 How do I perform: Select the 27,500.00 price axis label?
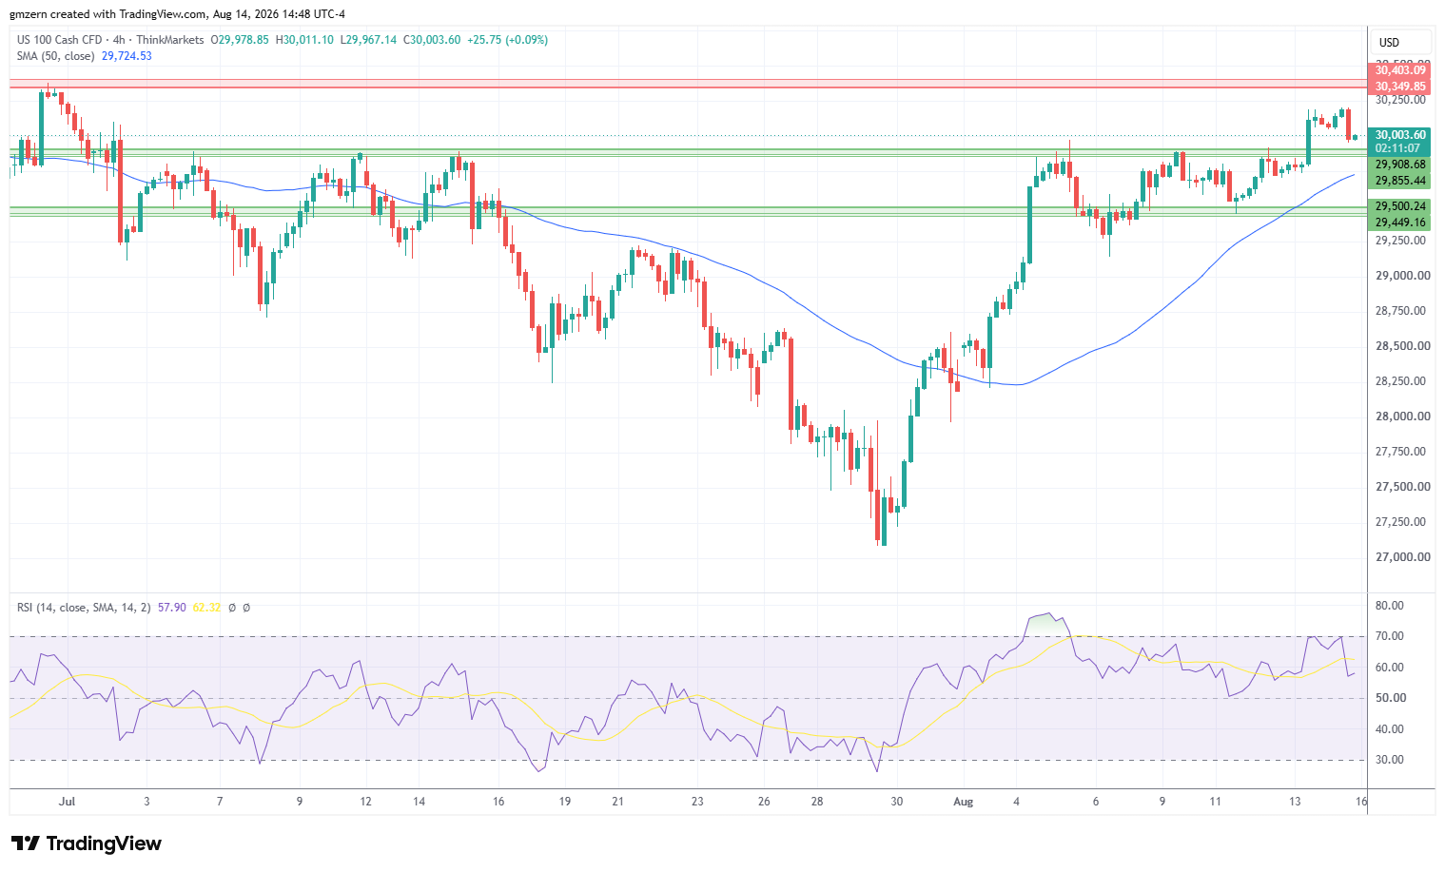click(x=1402, y=487)
